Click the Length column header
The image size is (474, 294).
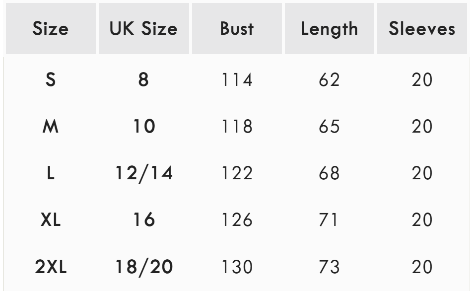pyautogui.click(x=330, y=29)
